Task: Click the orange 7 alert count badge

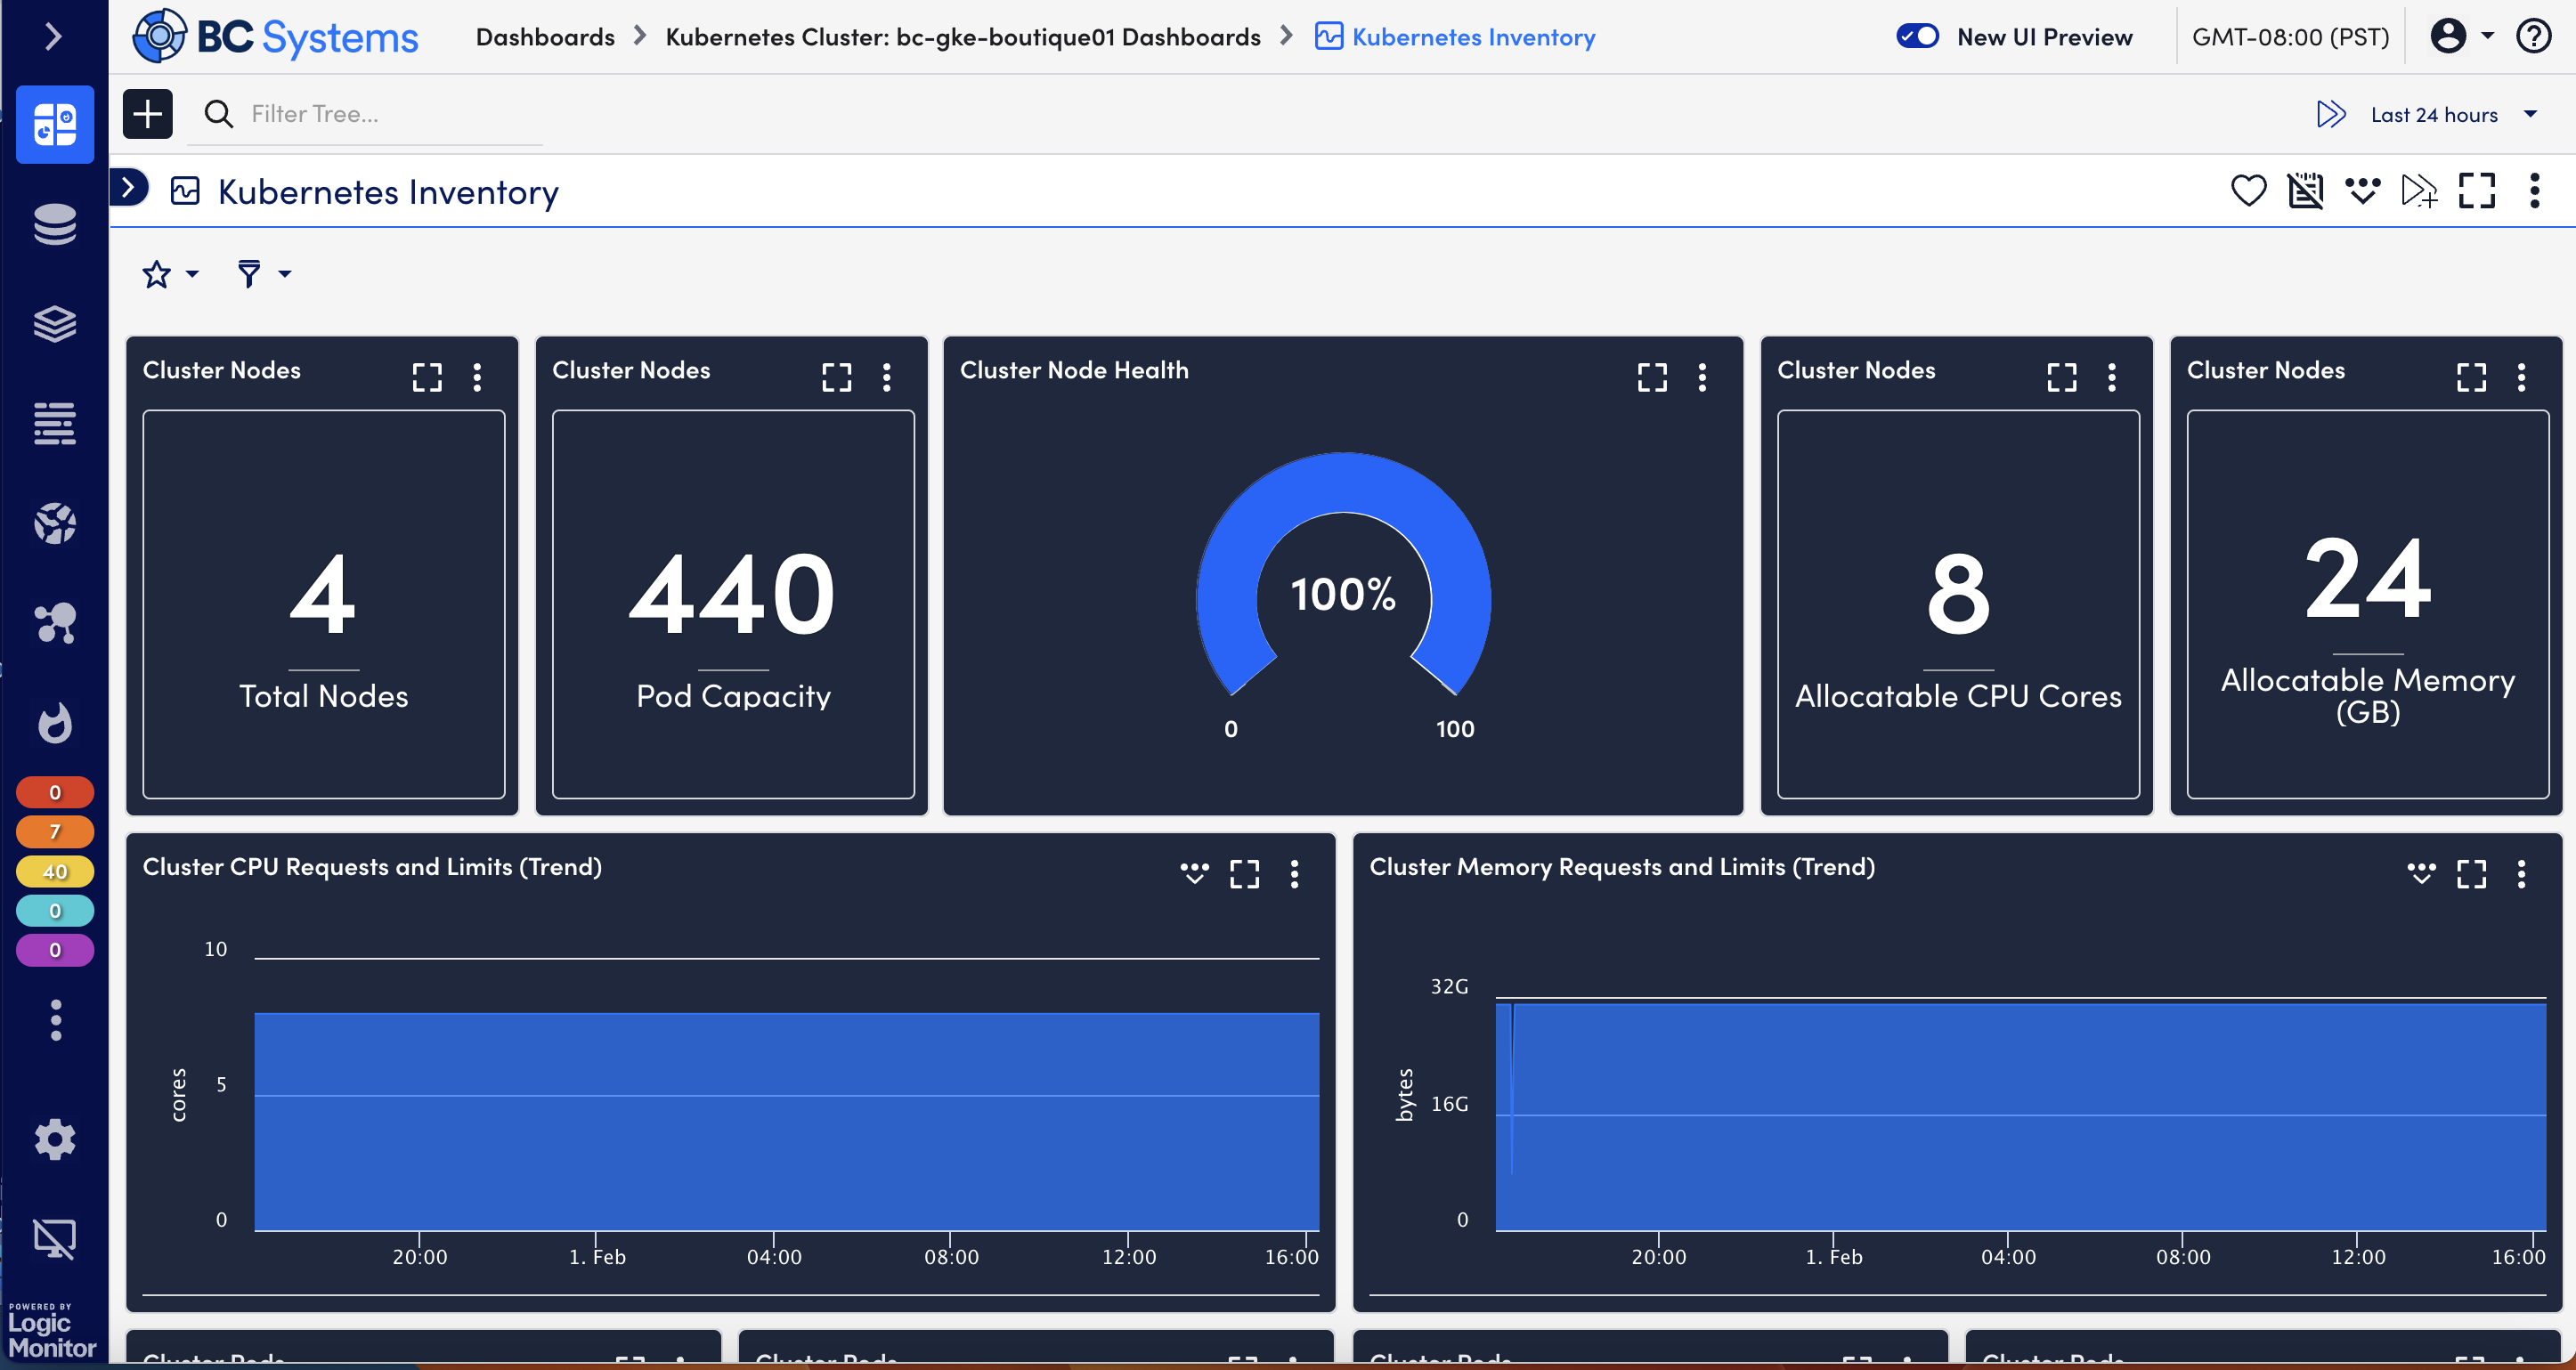Action: 55,831
